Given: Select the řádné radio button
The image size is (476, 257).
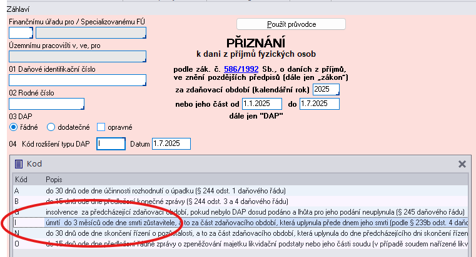Looking at the screenshot, I should coord(13,127).
